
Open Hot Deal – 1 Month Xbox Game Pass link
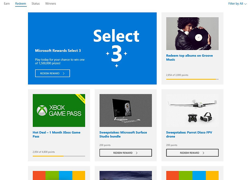click(56, 134)
